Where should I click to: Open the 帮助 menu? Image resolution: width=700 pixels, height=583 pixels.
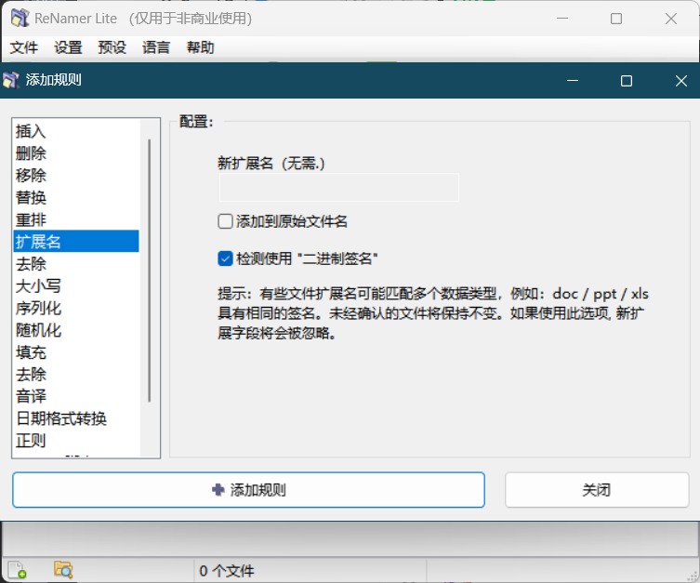(201, 47)
